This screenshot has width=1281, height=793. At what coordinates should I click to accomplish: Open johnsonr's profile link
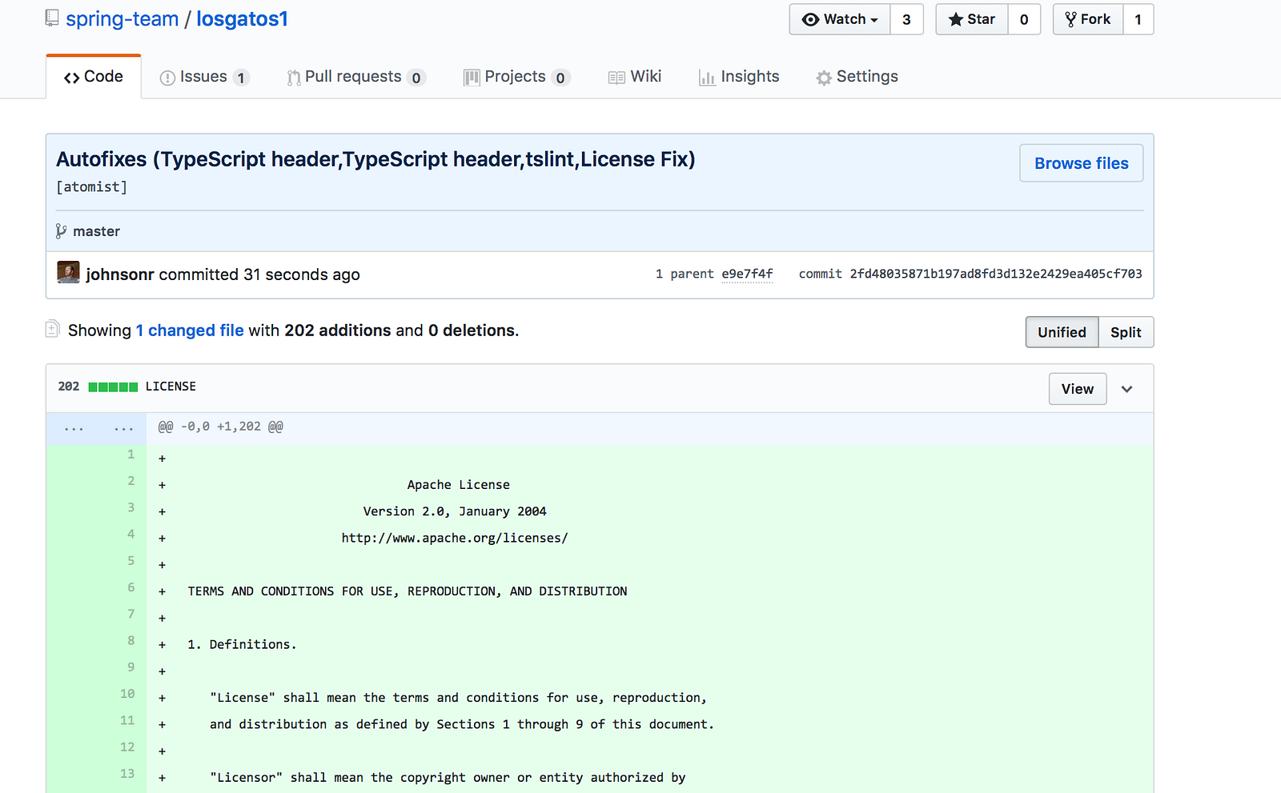point(120,274)
